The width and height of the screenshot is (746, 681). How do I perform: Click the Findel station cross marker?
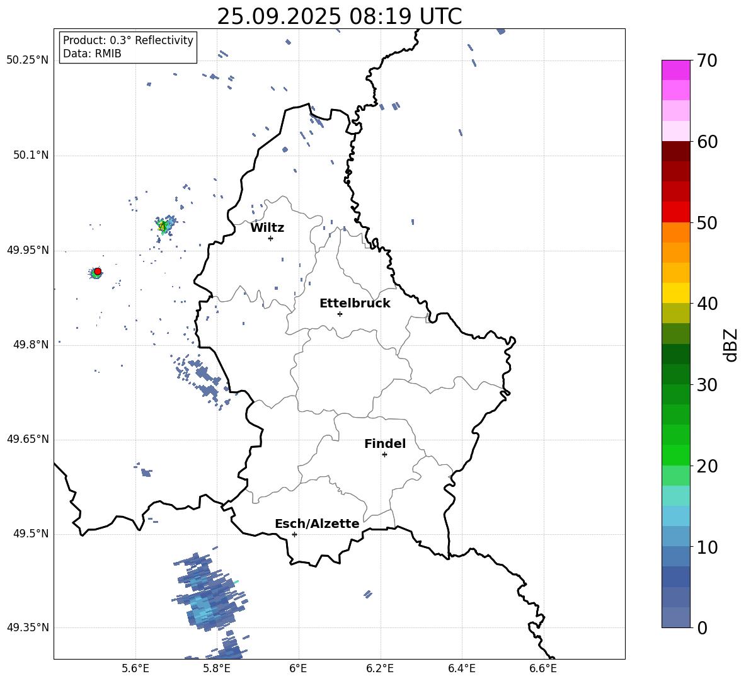(384, 455)
